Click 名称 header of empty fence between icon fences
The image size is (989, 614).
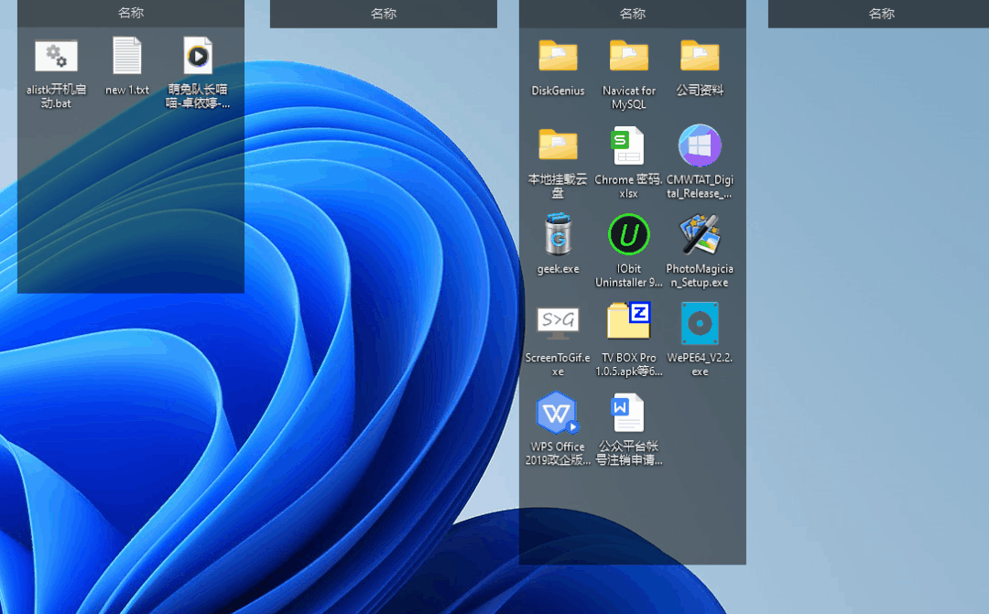point(384,13)
